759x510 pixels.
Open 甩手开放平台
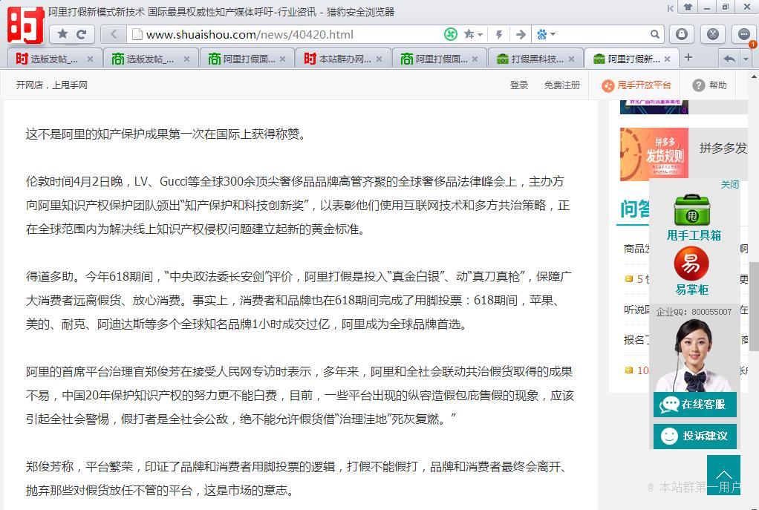pyautogui.click(x=645, y=85)
